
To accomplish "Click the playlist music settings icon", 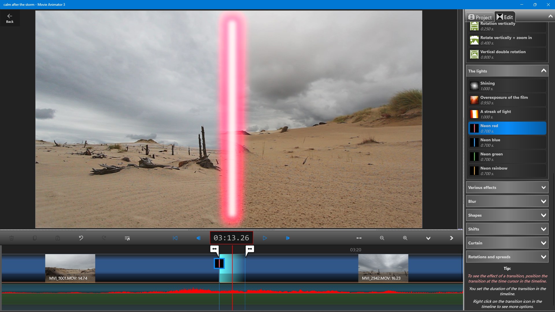I will point(127,238).
